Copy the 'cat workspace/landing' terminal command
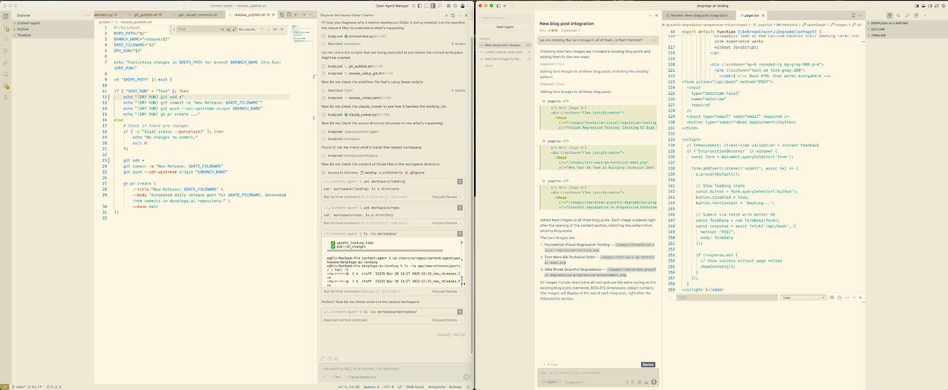The image size is (948, 390). tap(460, 181)
